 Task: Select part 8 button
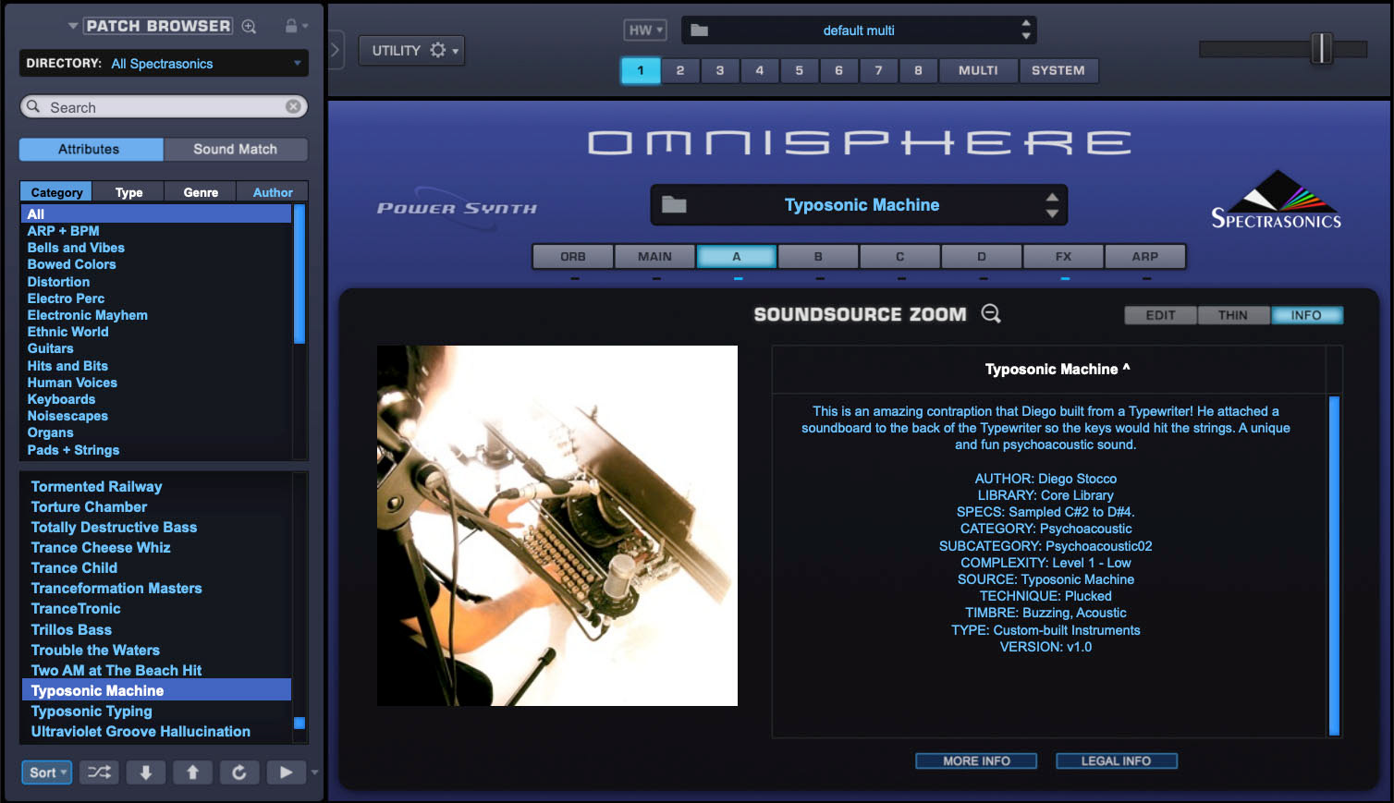918,70
